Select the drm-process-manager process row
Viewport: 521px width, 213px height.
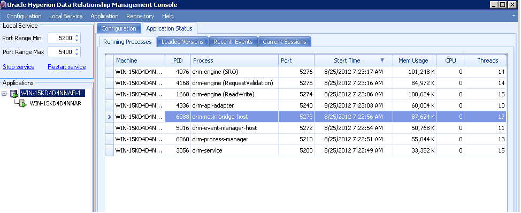(x=305, y=139)
